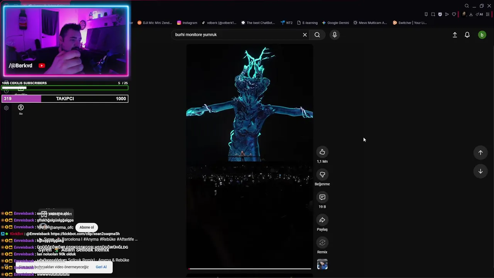Click the TAKIPCI follower goal bar

(x=65, y=99)
